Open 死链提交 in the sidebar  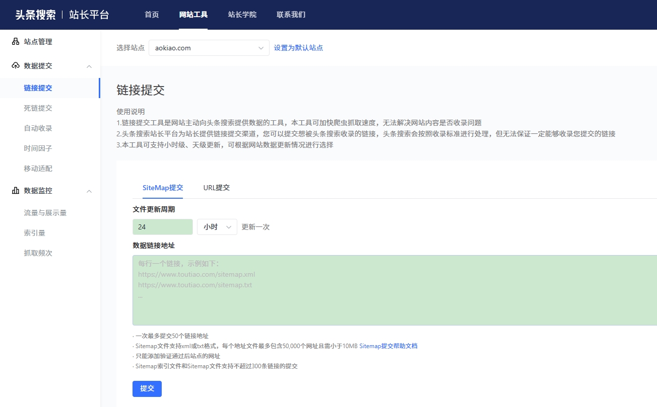coord(38,108)
